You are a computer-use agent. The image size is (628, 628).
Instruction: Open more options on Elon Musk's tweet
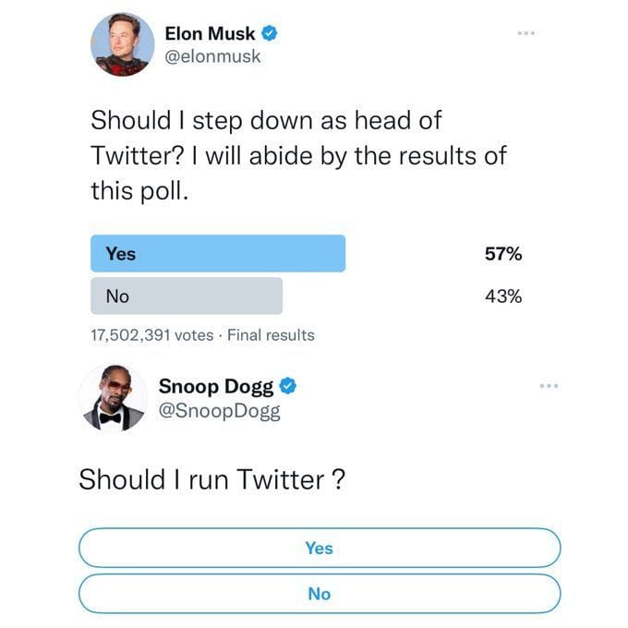[525, 34]
